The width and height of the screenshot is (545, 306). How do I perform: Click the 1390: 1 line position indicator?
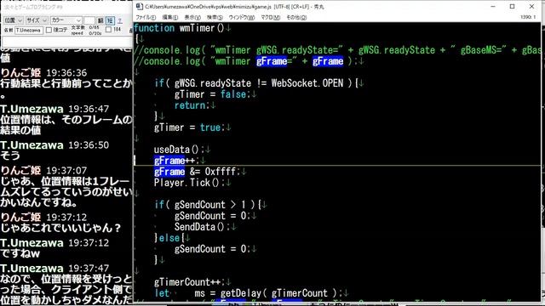click(x=528, y=17)
